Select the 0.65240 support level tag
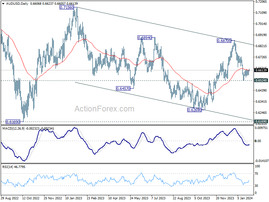 [x=261, y=80]
